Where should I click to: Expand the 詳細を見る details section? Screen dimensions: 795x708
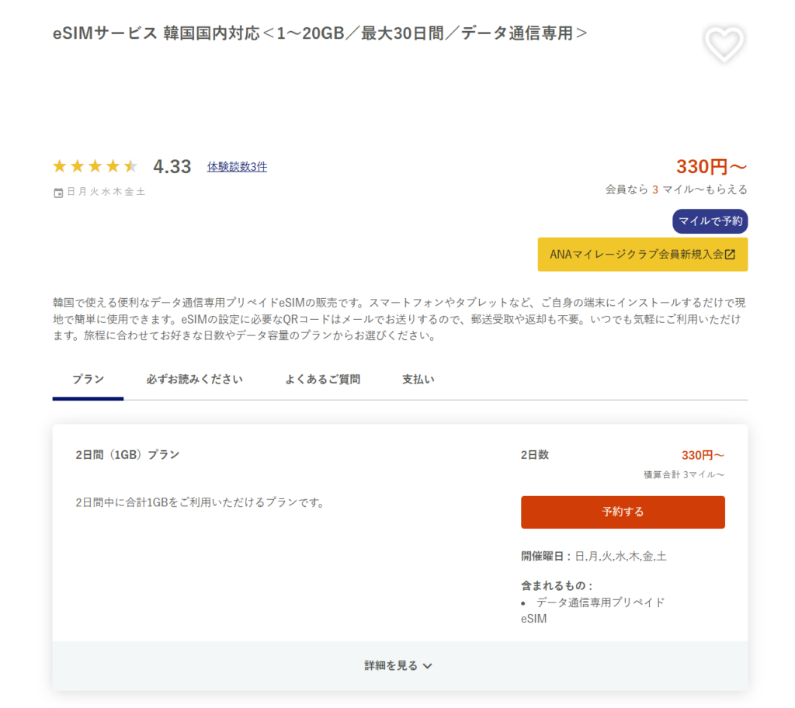click(x=391, y=665)
